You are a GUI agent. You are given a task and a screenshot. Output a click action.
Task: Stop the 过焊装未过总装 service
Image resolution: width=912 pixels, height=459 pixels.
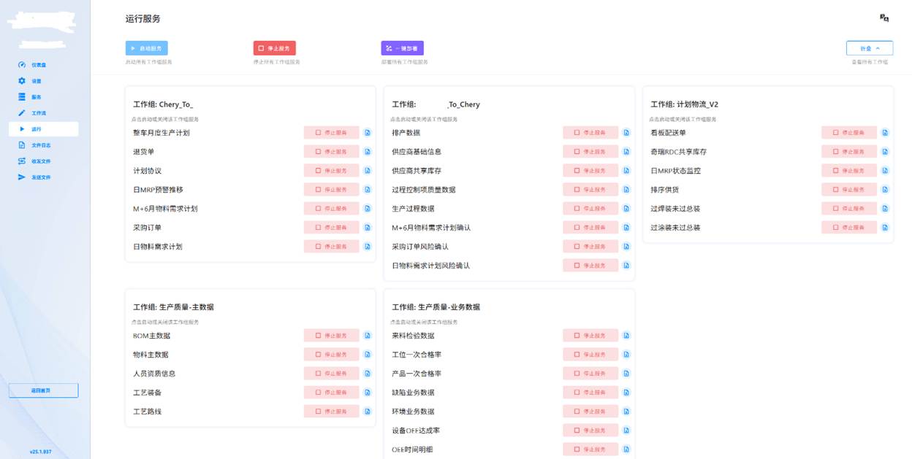[x=849, y=209]
